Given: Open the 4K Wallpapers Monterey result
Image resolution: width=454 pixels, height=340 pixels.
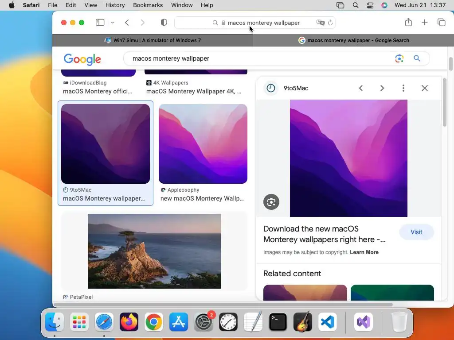Looking at the screenshot, I should 194,91.
